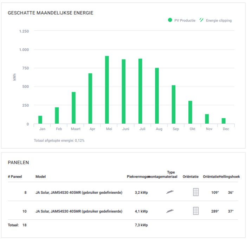
Task: Click the panel count '10' cell
Action: pos(24,211)
